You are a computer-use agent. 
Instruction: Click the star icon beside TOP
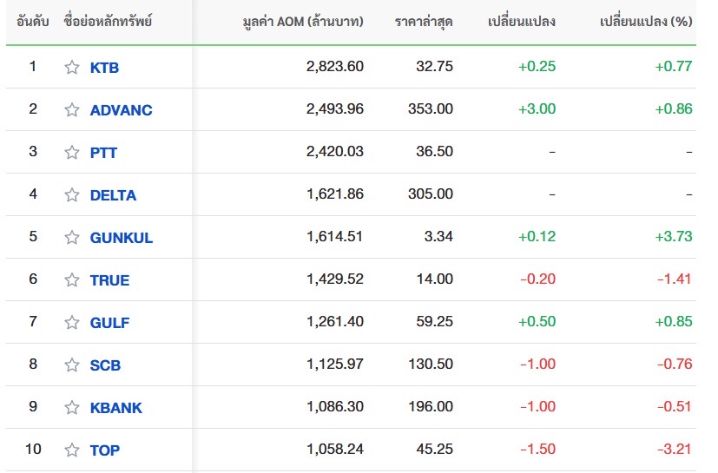(x=71, y=450)
